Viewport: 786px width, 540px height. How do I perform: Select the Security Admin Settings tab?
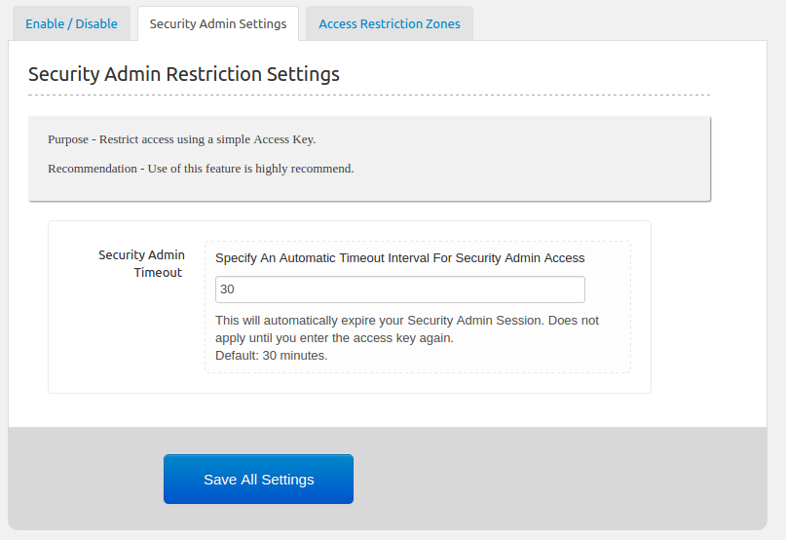(218, 23)
